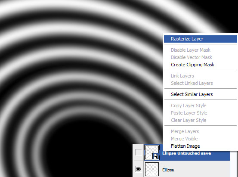Click the Ellipse layer thumbnail
Image resolution: width=238 pixels, height=177 pixels.
pos(152,169)
